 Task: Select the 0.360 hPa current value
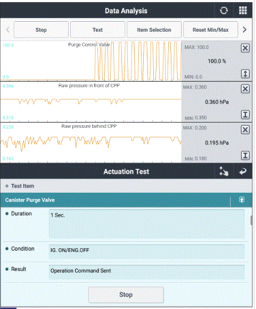(x=217, y=102)
